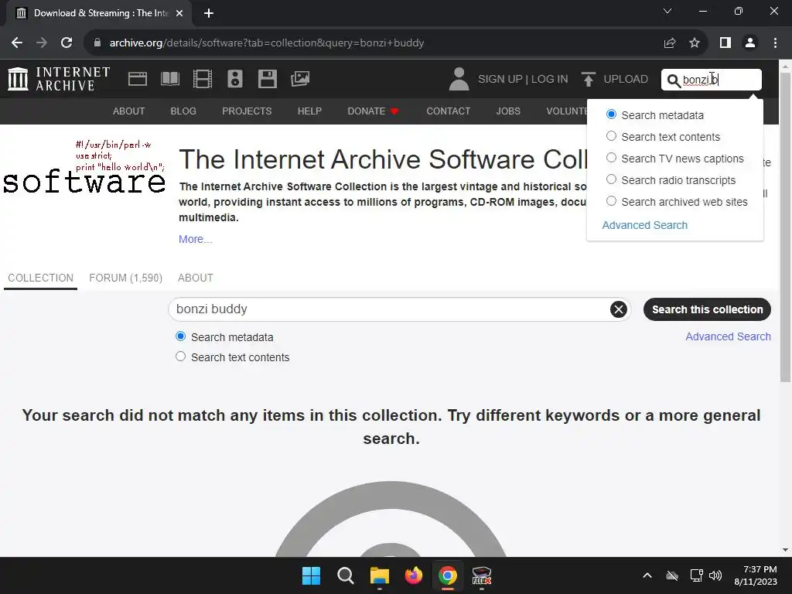This screenshot has width=792, height=594.
Task: Share this page from address bar
Action: pos(670,43)
